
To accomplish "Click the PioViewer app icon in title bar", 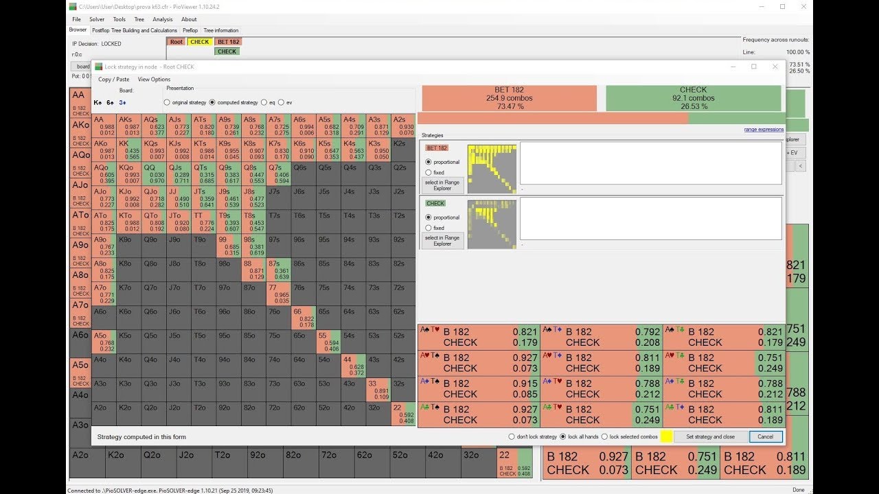I will click(73, 6).
